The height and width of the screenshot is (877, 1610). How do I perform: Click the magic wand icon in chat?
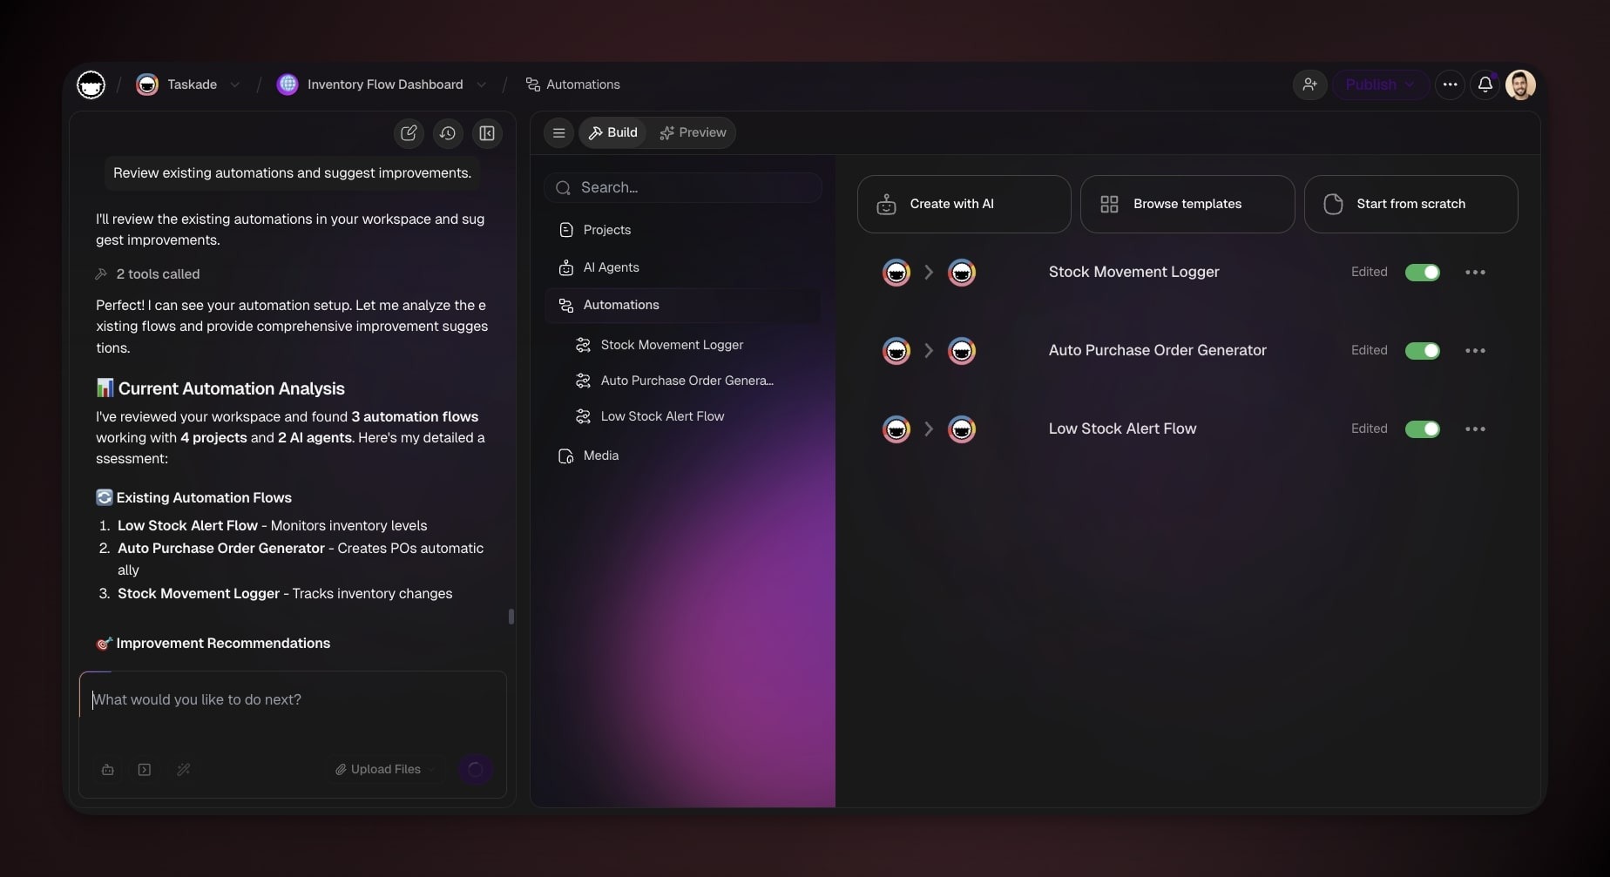click(184, 770)
